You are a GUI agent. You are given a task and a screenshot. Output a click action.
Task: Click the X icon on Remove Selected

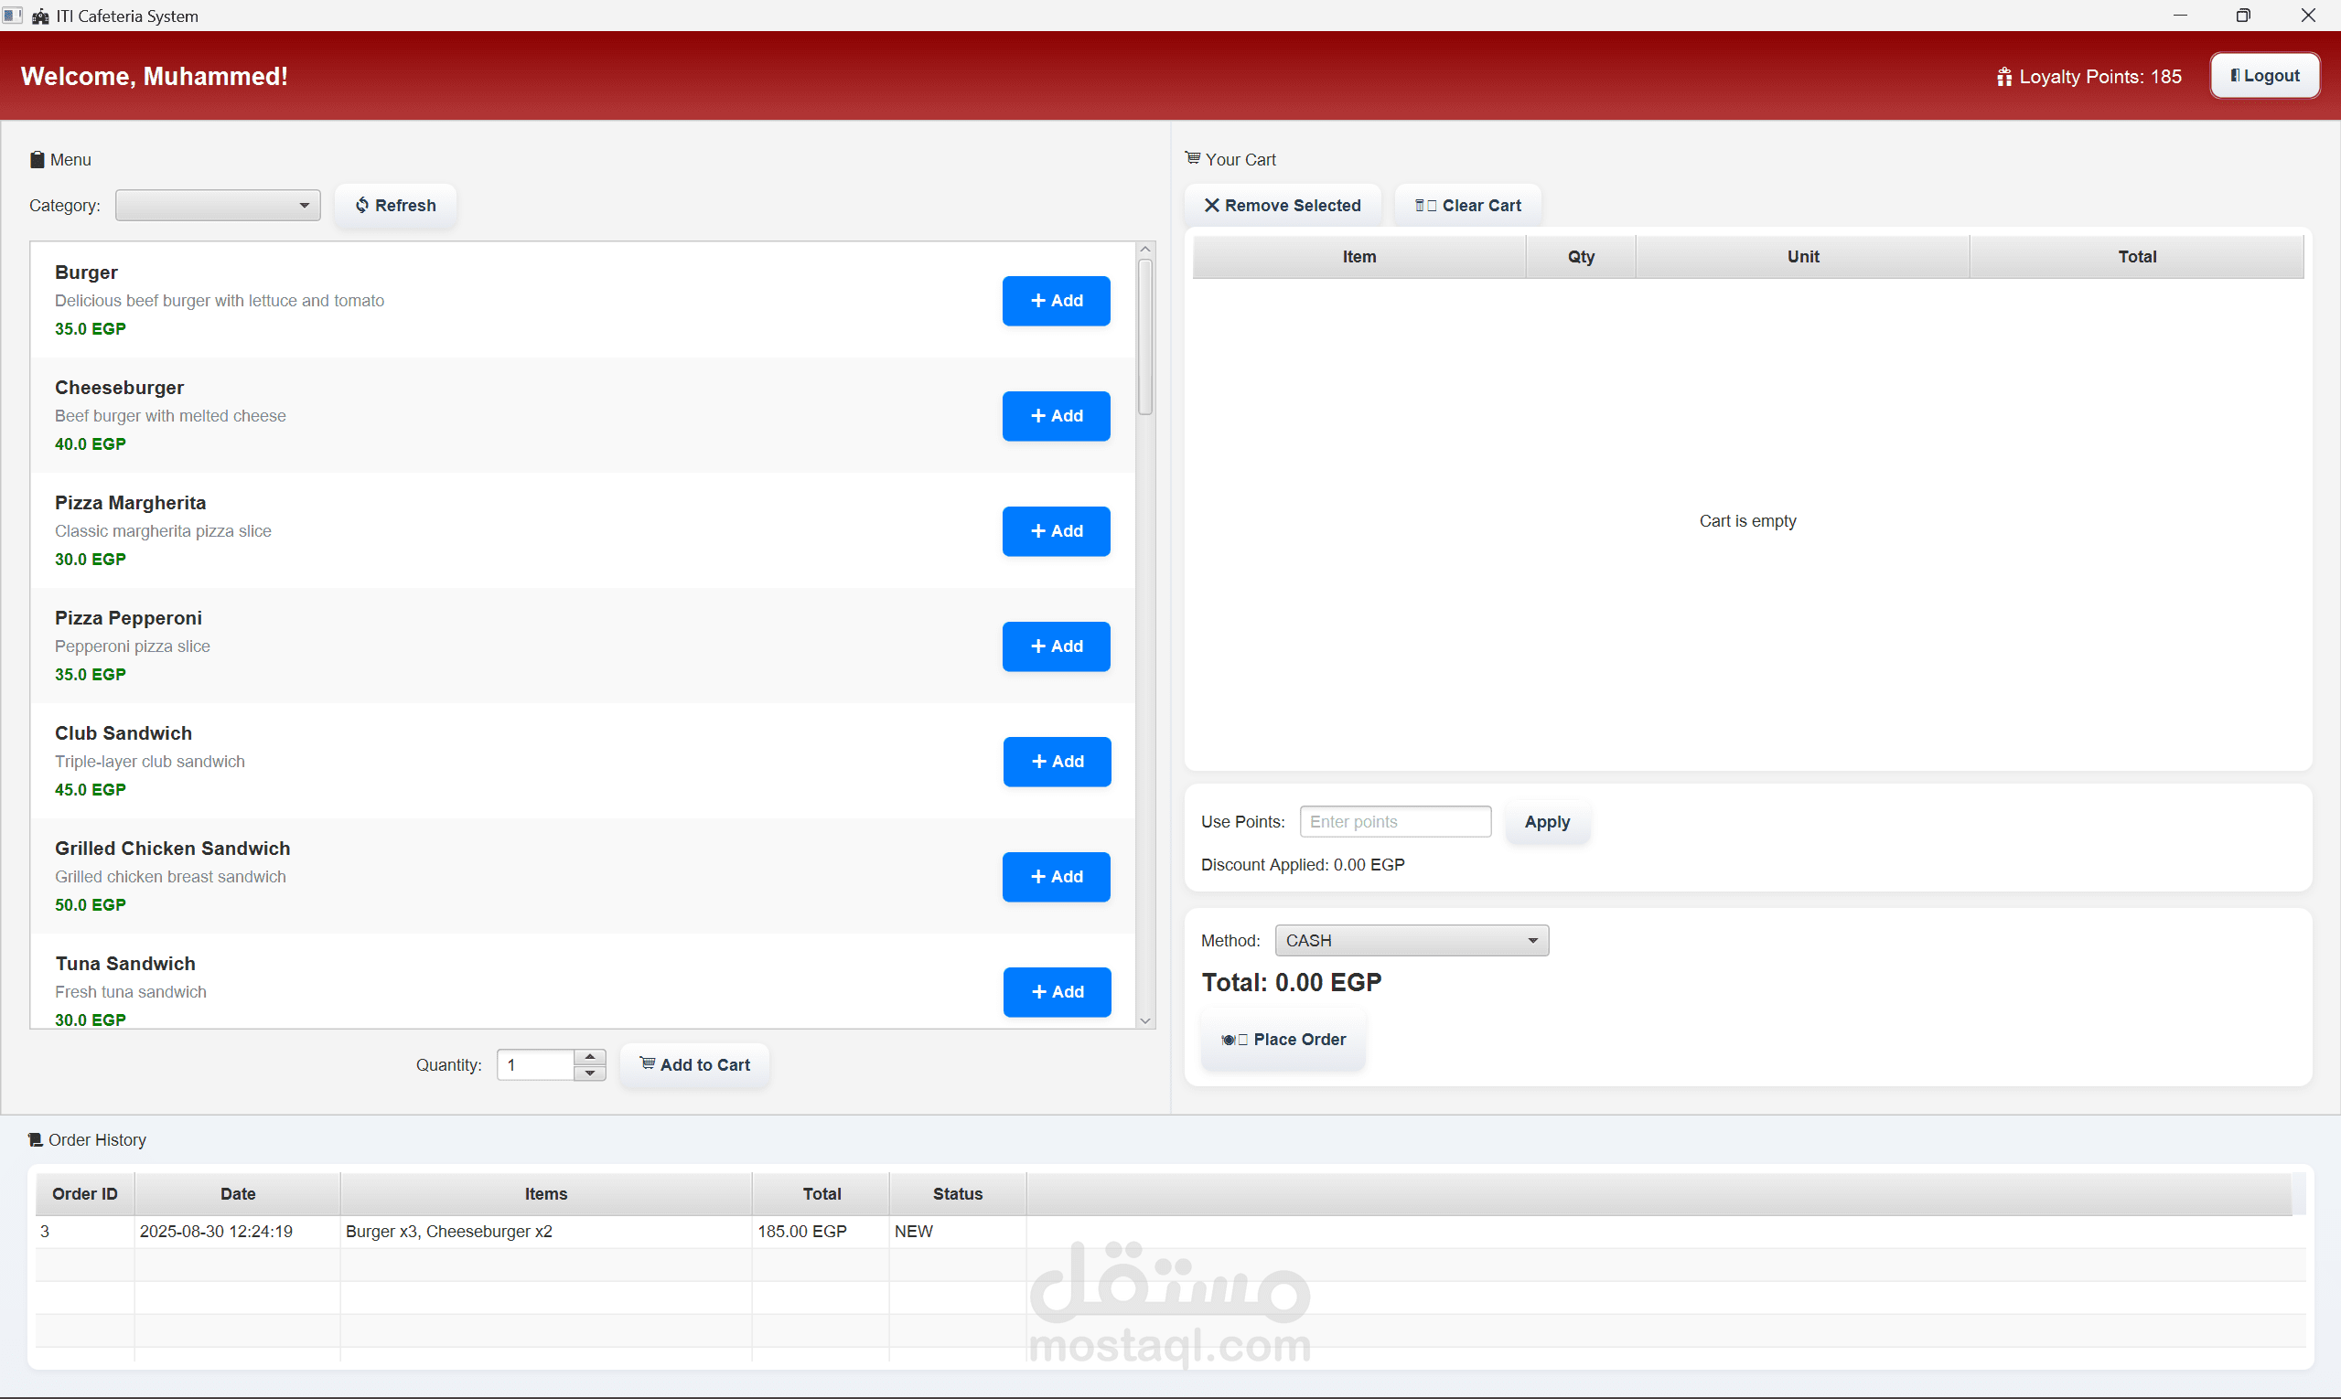pyautogui.click(x=1214, y=205)
